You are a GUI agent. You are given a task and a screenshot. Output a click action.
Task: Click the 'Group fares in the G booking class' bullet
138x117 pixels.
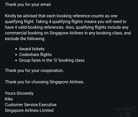[52, 60]
